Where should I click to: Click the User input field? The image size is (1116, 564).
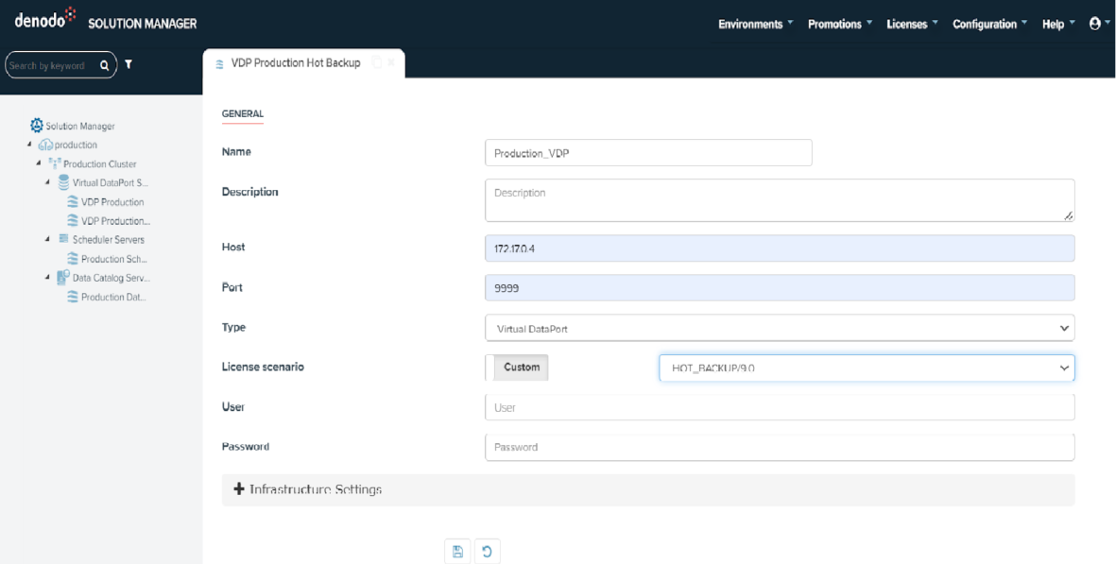[x=780, y=407]
